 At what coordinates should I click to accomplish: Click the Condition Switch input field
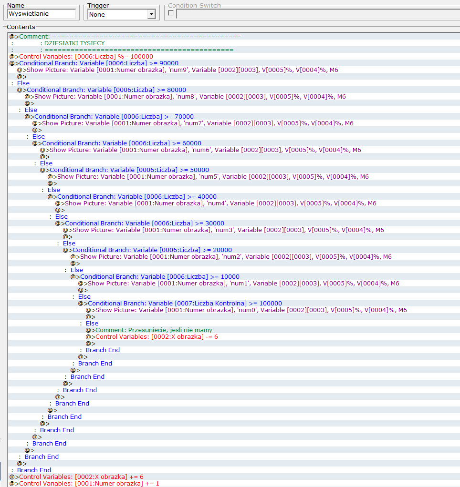point(318,14)
